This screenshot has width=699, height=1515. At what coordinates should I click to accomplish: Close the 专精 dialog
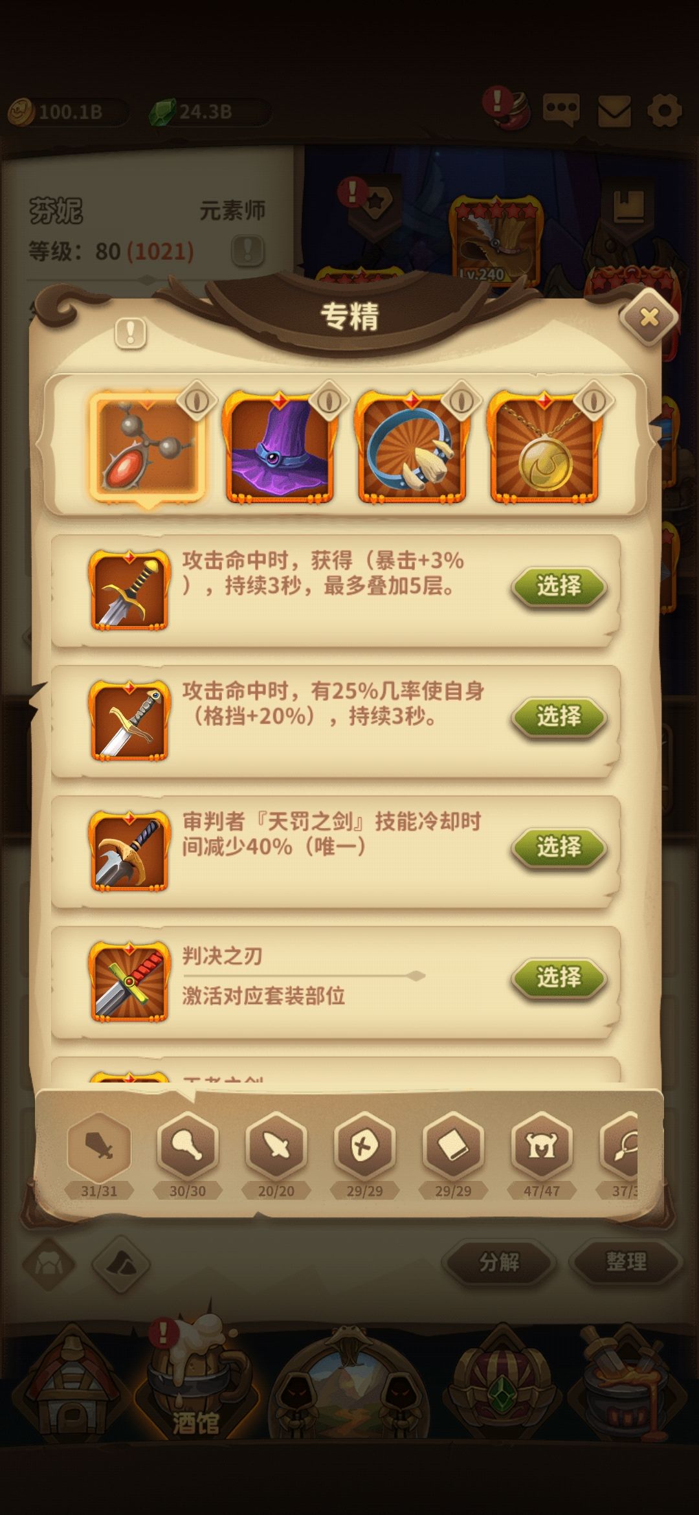[x=649, y=317]
